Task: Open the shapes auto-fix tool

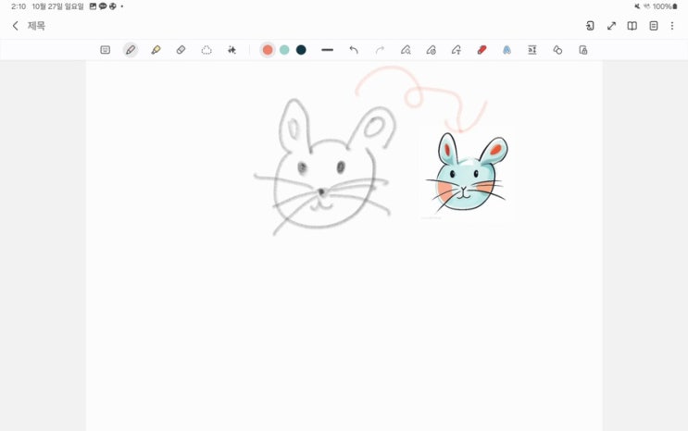Action: point(557,50)
